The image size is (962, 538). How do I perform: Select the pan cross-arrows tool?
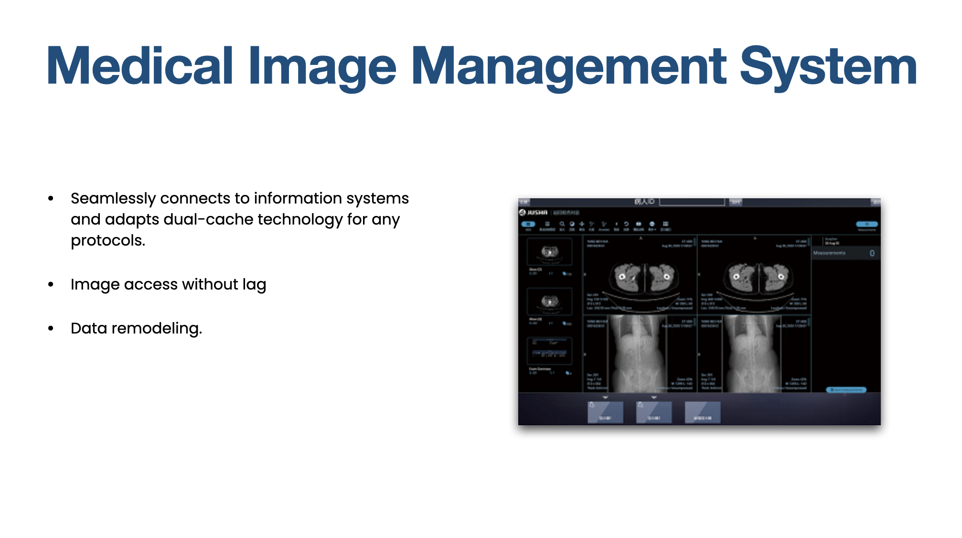582,224
